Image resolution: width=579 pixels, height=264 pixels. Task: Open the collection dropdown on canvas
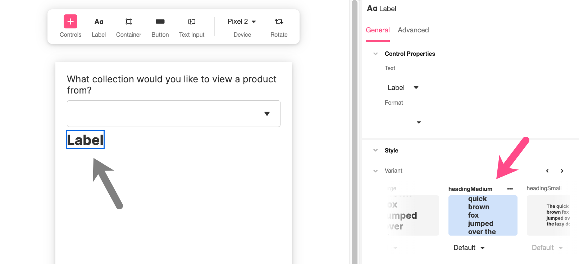click(x=174, y=114)
